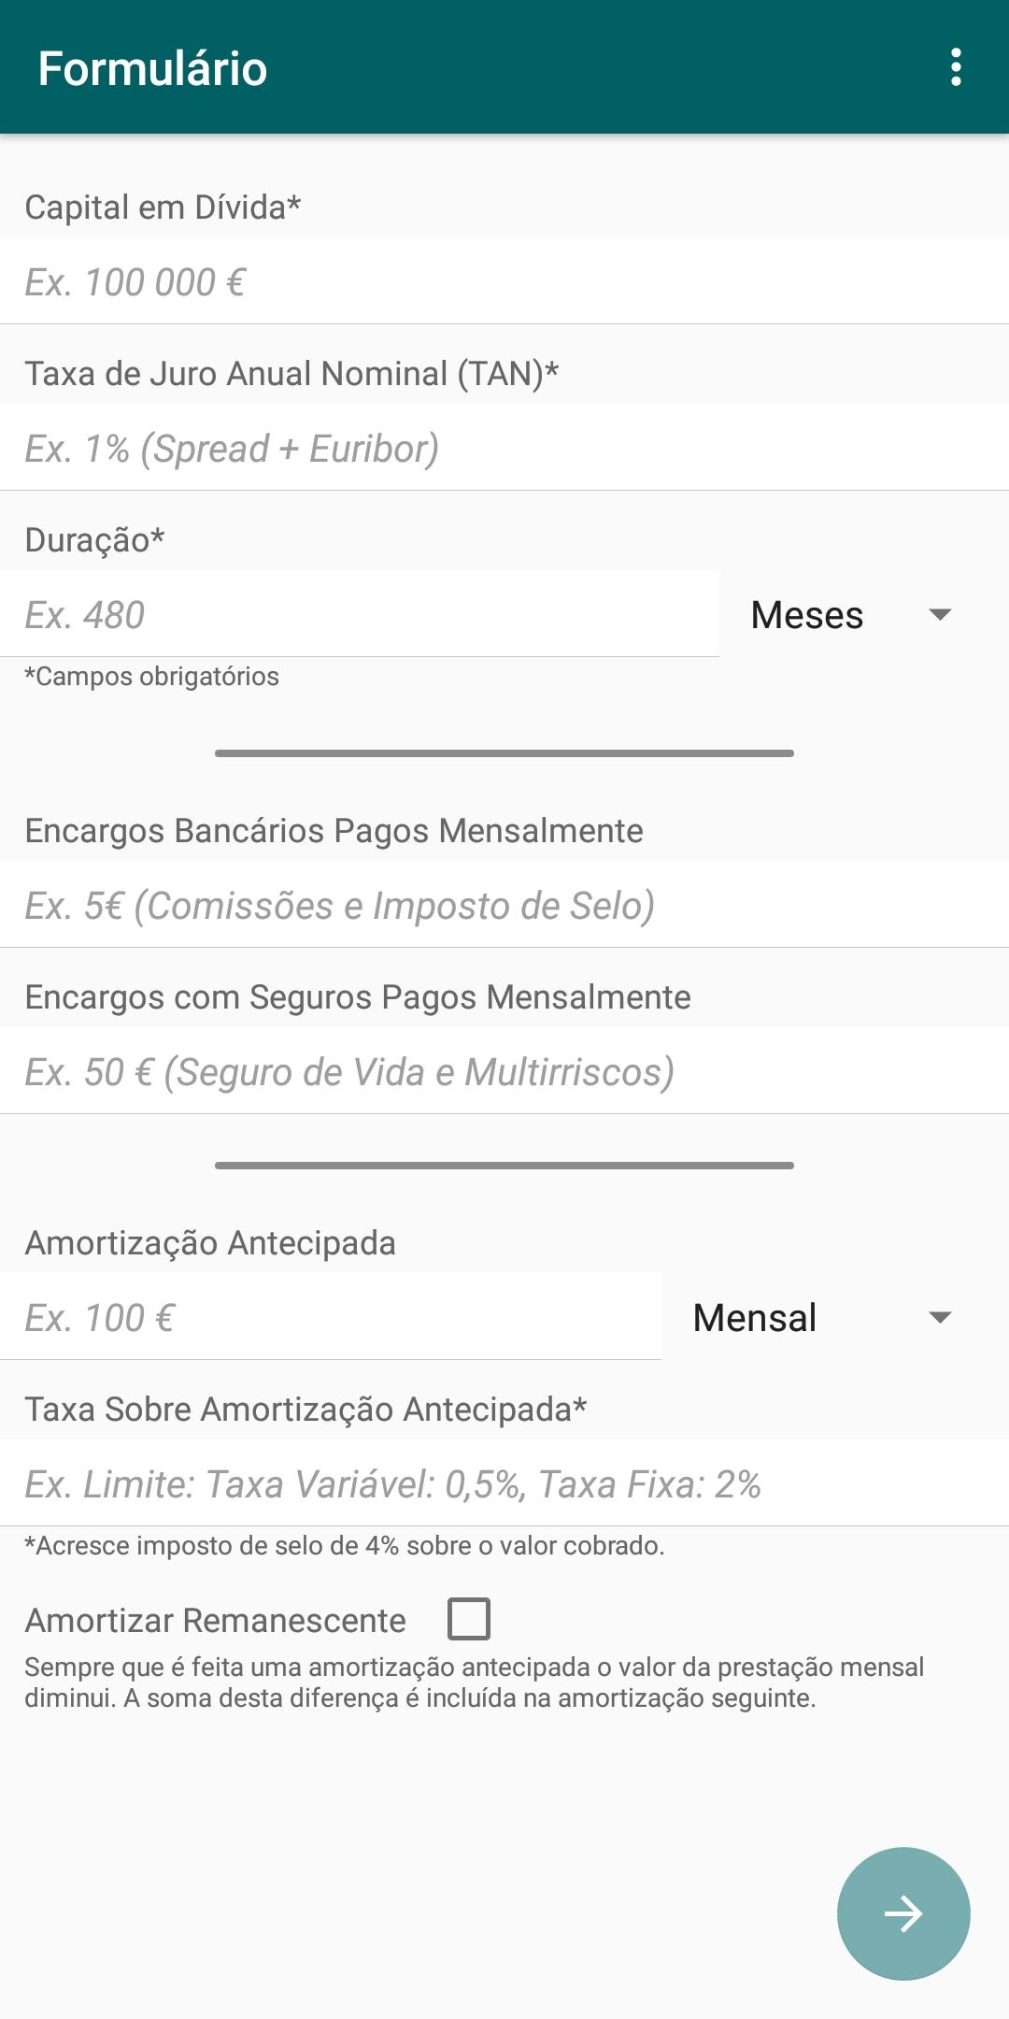1009x2019 pixels.
Task: Tap the Amortizar Remanescente description text
Action: 474,1682
